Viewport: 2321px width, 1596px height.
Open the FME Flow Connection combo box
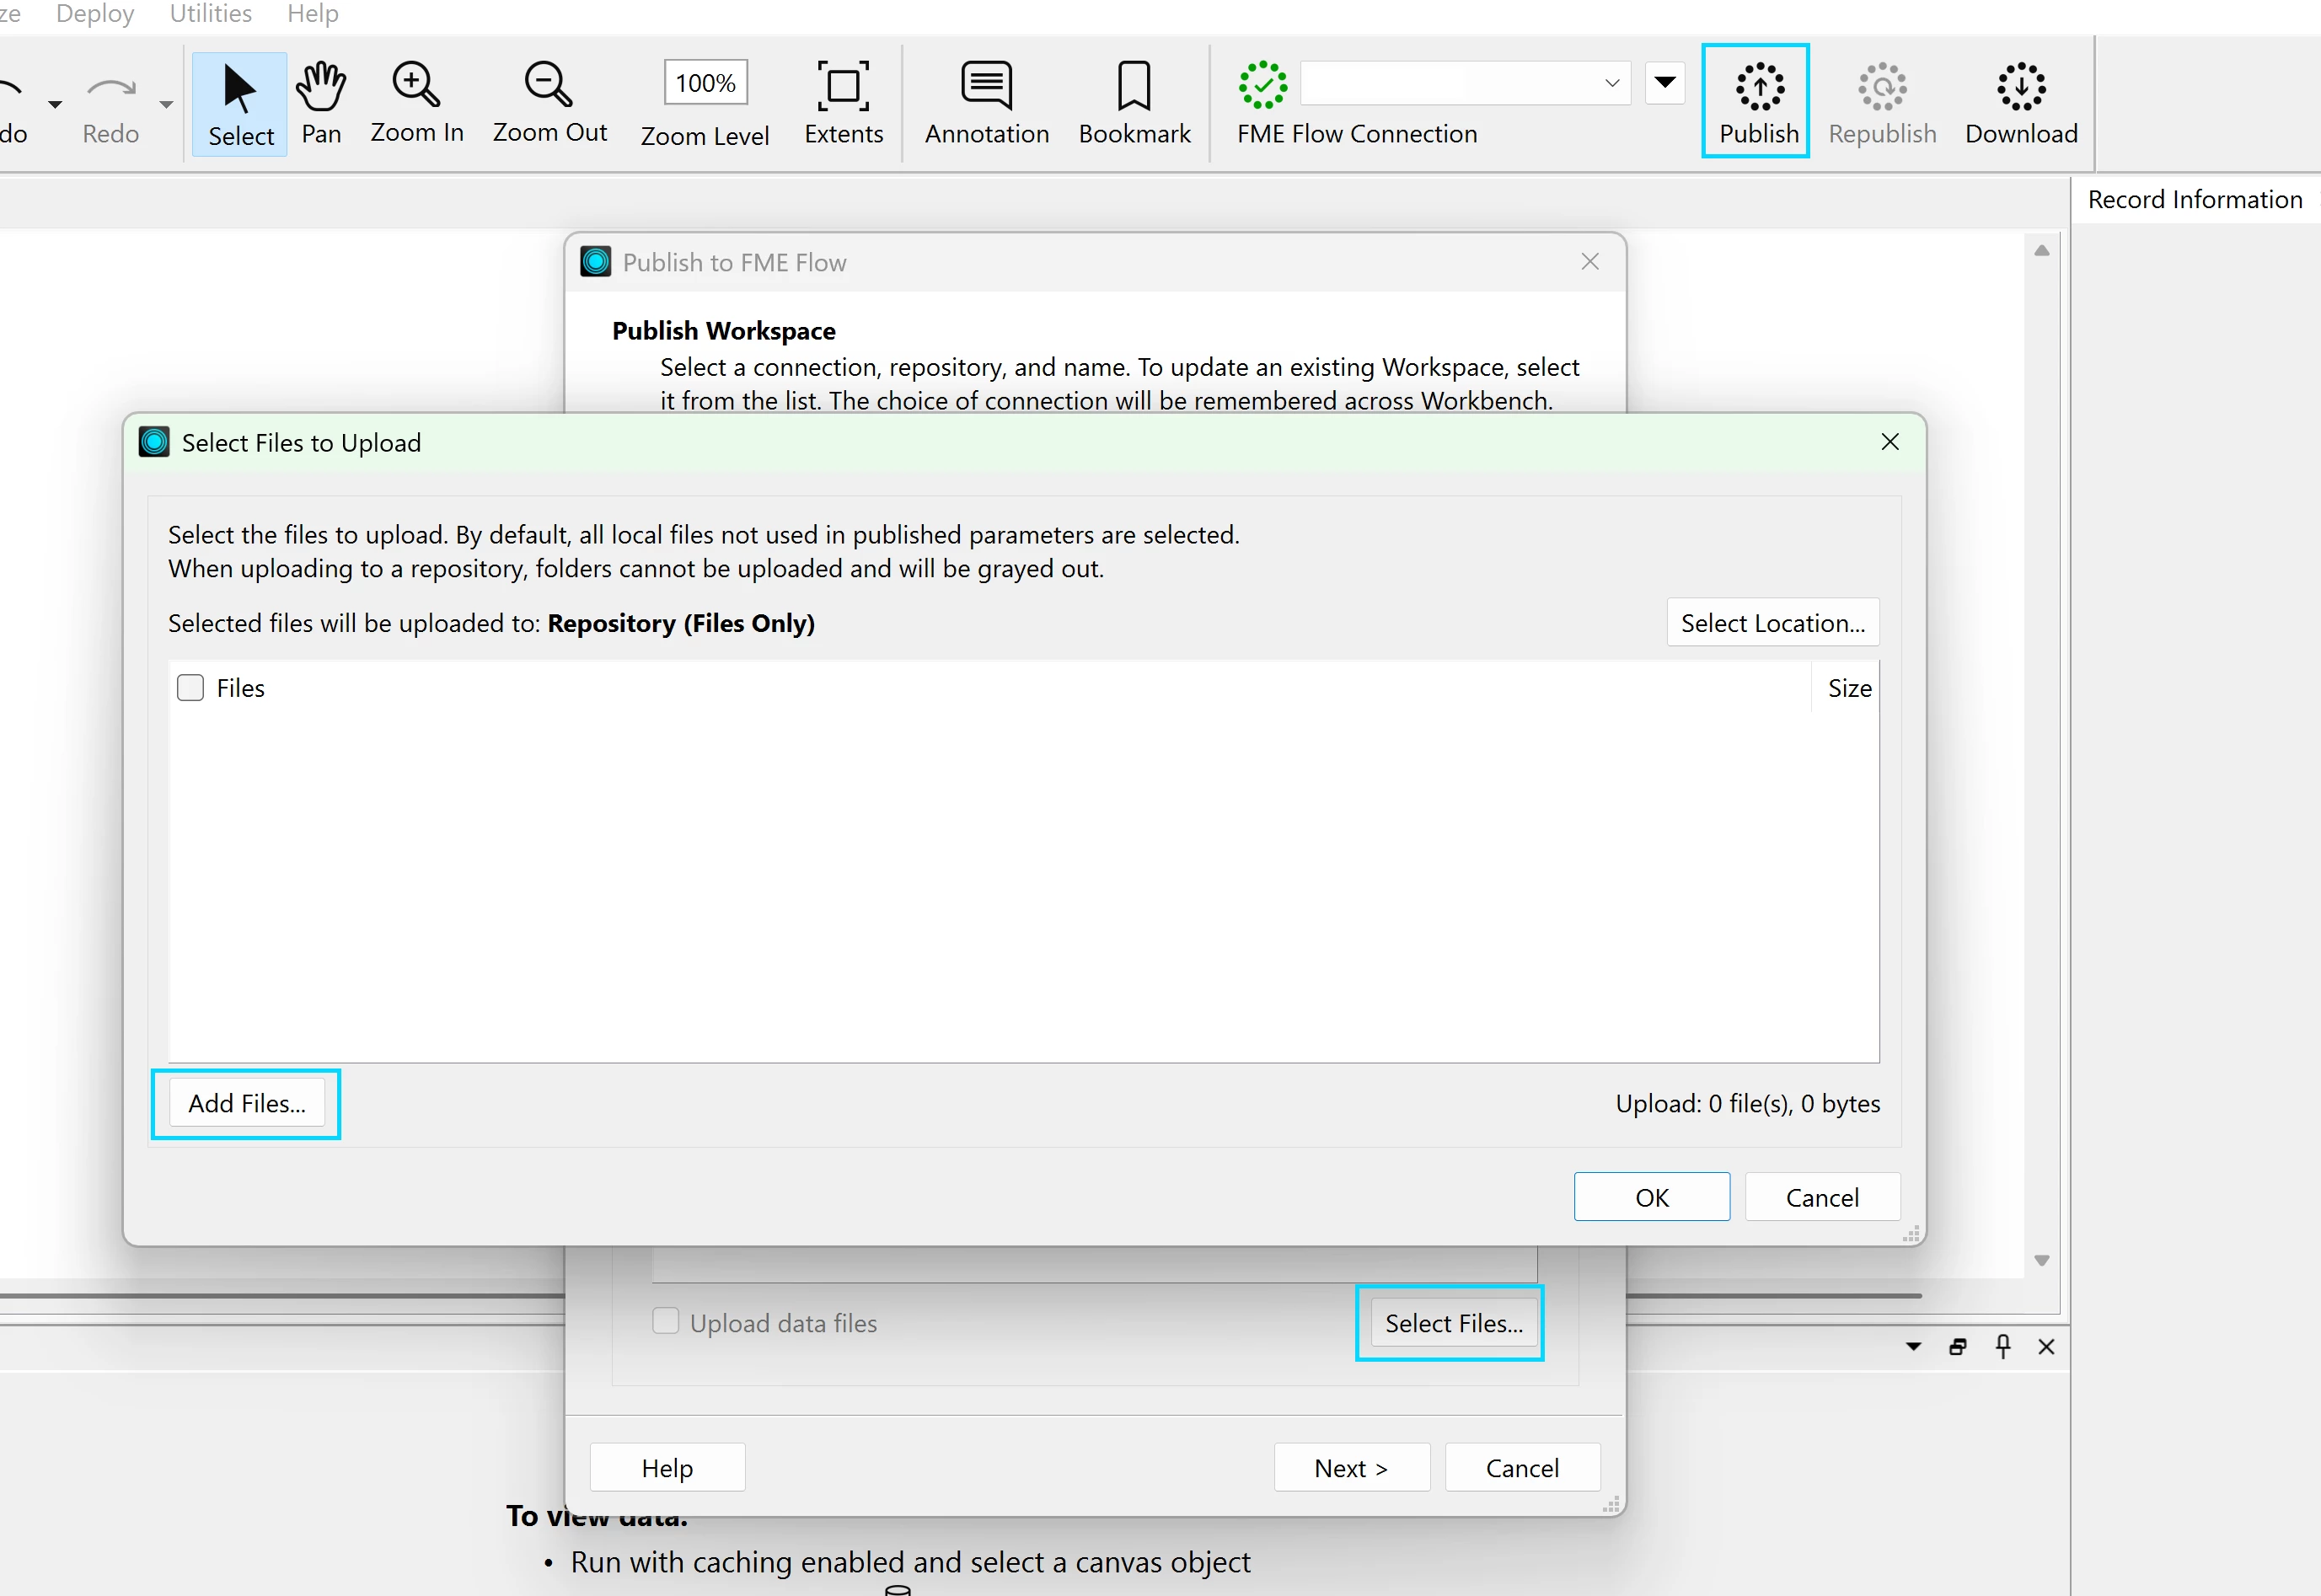tap(1464, 83)
